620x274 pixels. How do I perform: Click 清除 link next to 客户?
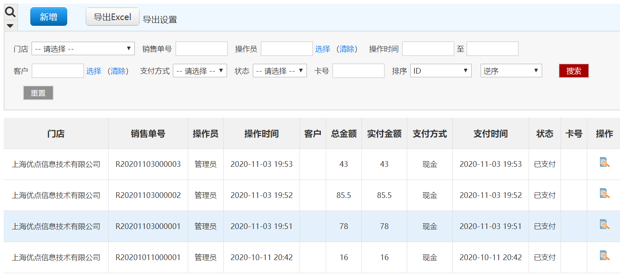click(118, 71)
